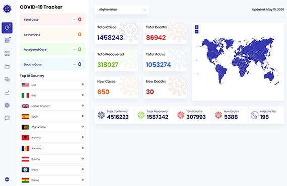Open Total Cases 1458243 card

116,33
